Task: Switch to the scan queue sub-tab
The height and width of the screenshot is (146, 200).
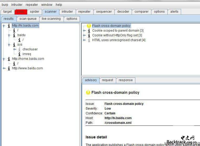Action: coord(28,19)
